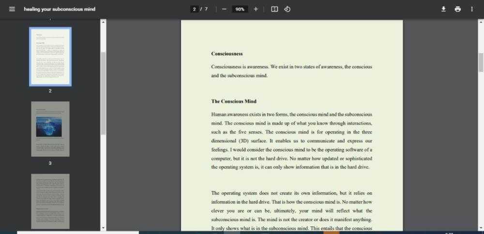Viewport: 484px width, 234px height.
Task: Zoom out using the minus icon
Action: point(224,9)
